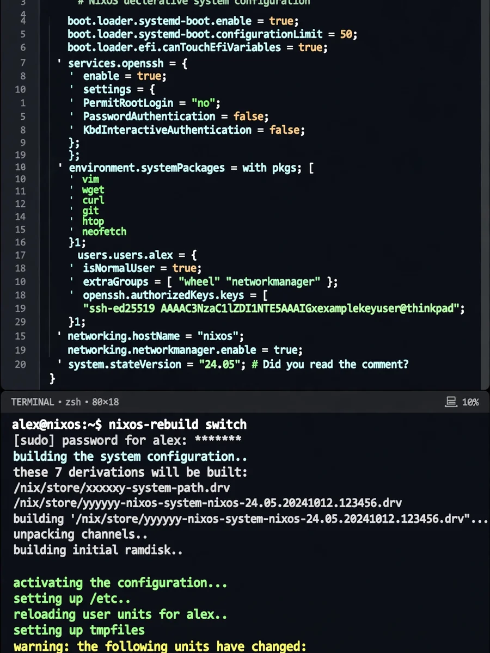Click the panel icon beside 10% in terminal header
This screenshot has height=653, width=490.
451,402
